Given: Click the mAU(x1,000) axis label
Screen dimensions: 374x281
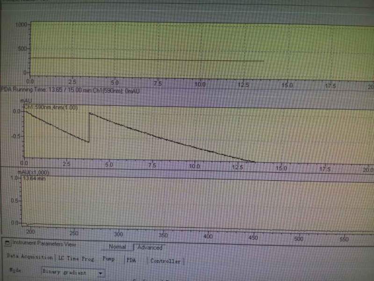Looking at the screenshot, I should pyautogui.click(x=33, y=172).
